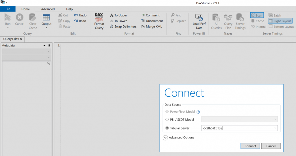This screenshot has width=296, height=156.
Task: Click the metadata search box
Action: pos(25,63)
